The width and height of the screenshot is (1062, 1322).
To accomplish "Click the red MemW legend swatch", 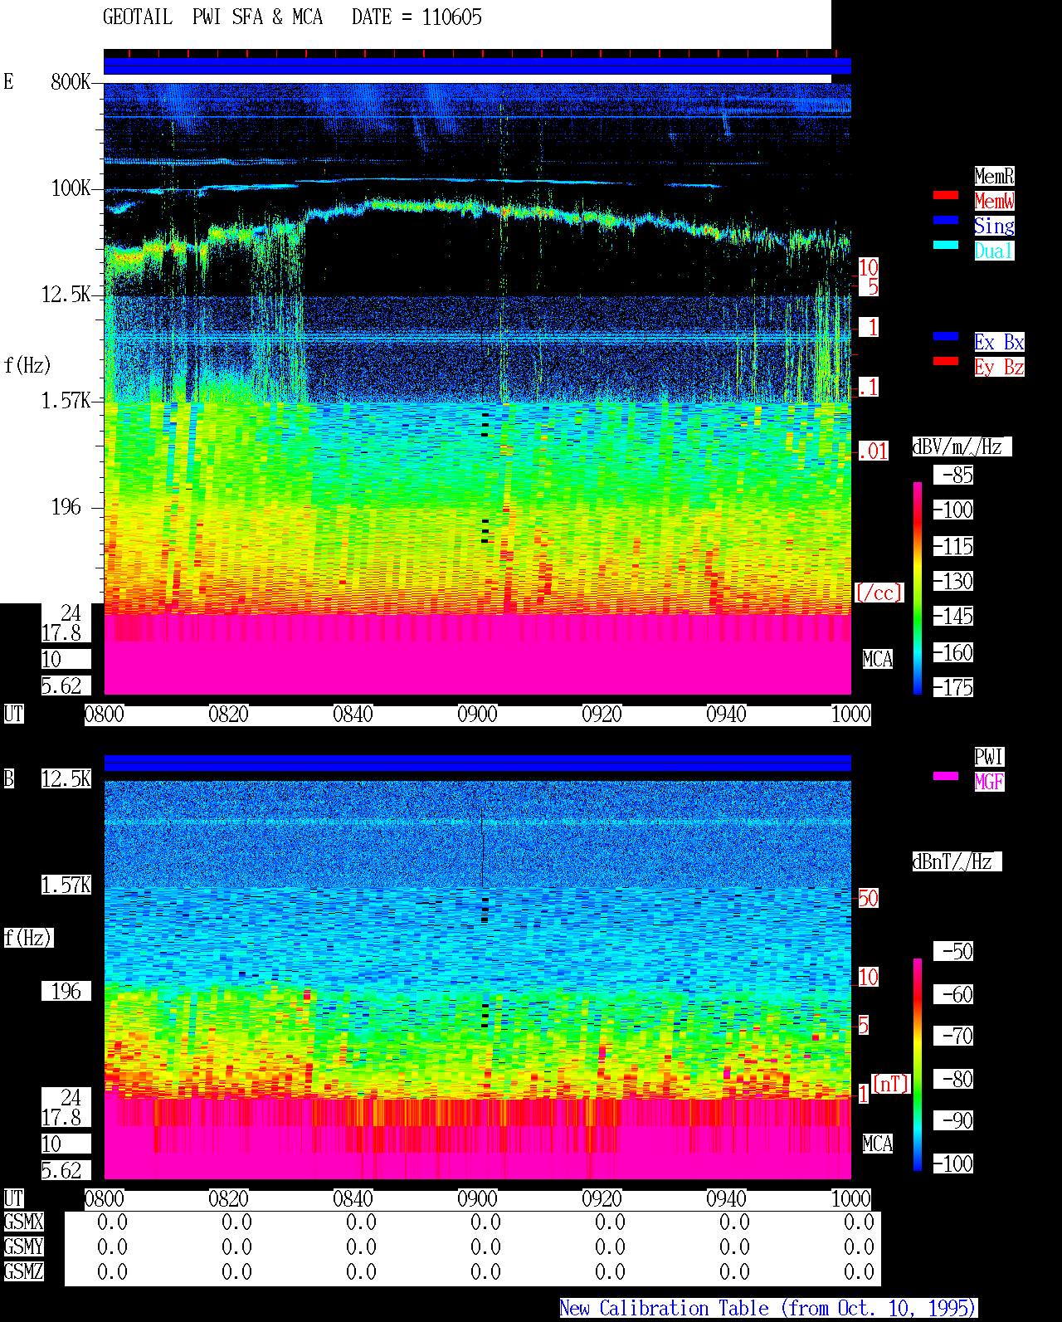I will pyautogui.click(x=946, y=195).
